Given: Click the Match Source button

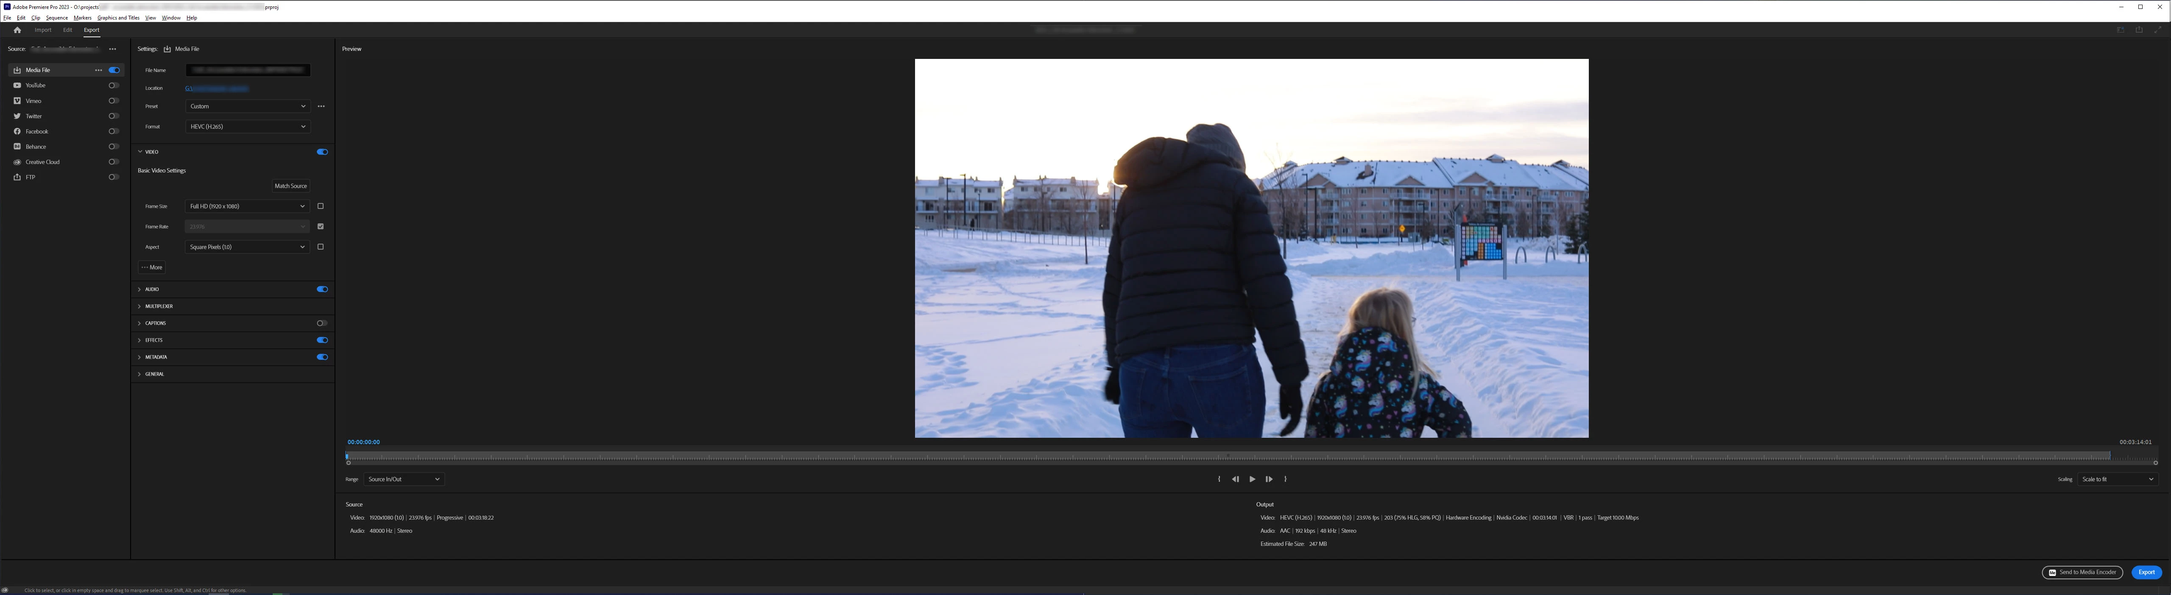Looking at the screenshot, I should pos(291,186).
